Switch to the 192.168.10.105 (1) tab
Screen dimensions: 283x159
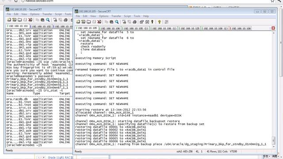(135, 28)
